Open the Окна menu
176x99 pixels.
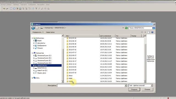click(x=48, y=5)
